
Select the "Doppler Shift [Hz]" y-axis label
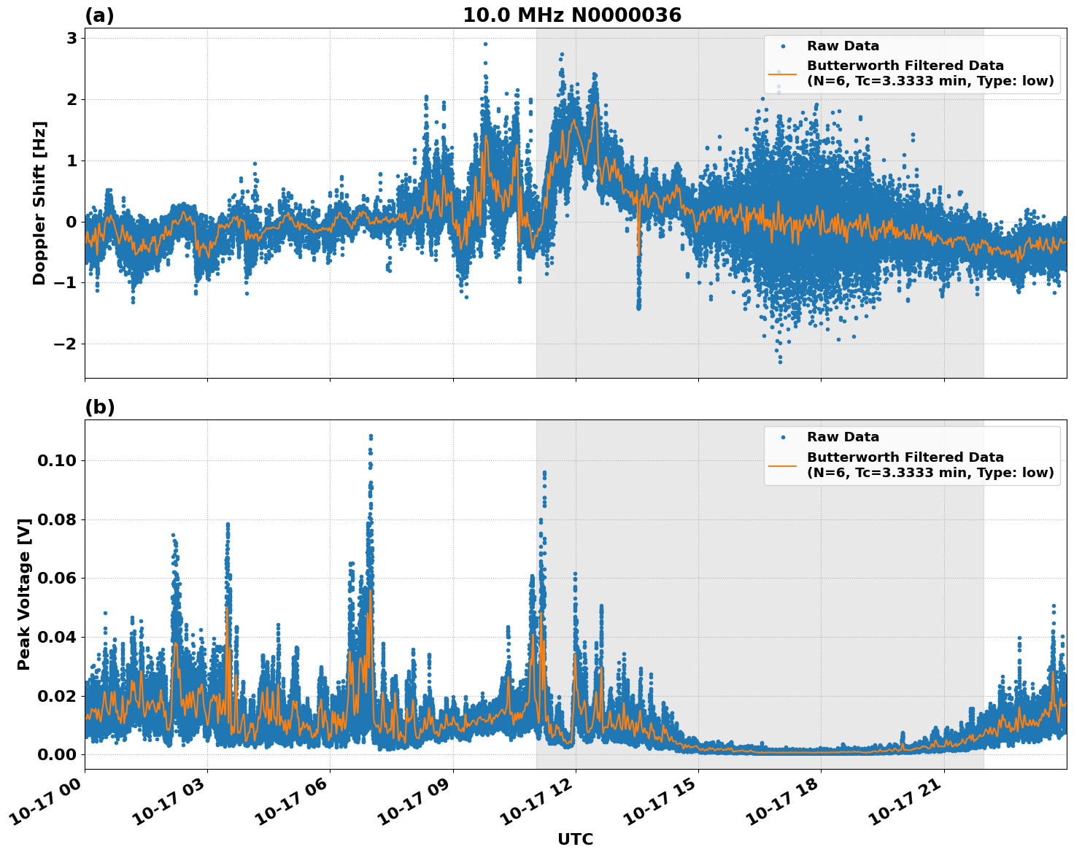pyautogui.click(x=39, y=203)
